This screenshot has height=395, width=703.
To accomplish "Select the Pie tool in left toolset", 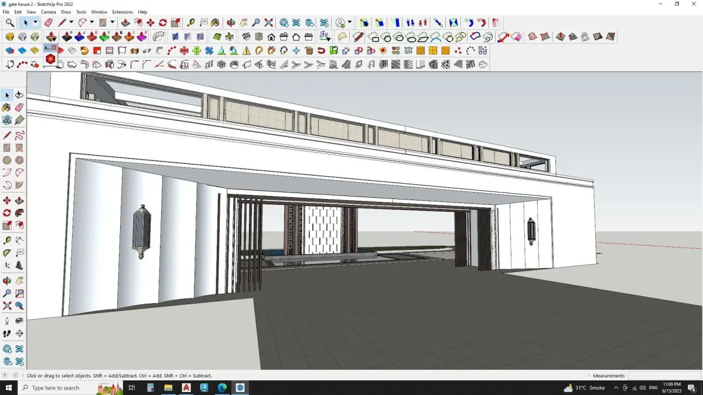I will click(19, 185).
